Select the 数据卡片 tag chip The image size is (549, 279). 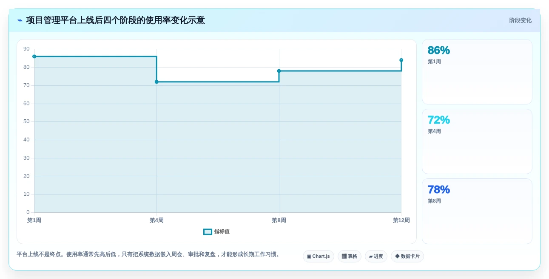(407, 256)
